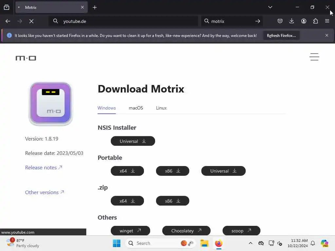
Task: Open the clock showing 11:32 AM
Action: point(298,243)
